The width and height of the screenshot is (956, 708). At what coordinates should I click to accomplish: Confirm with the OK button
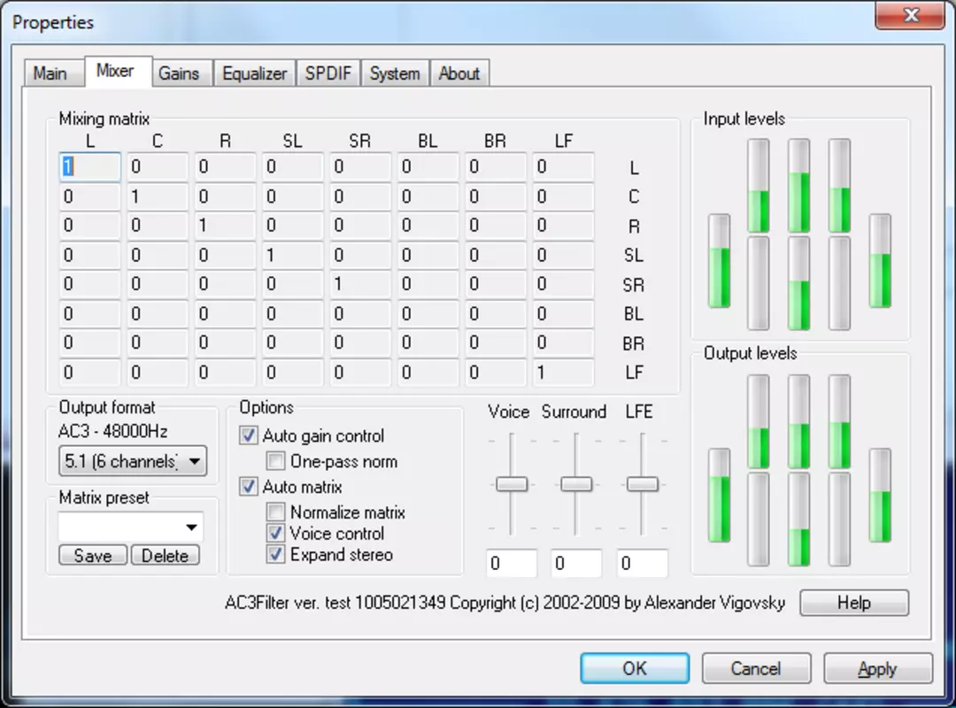click(635, 668)
